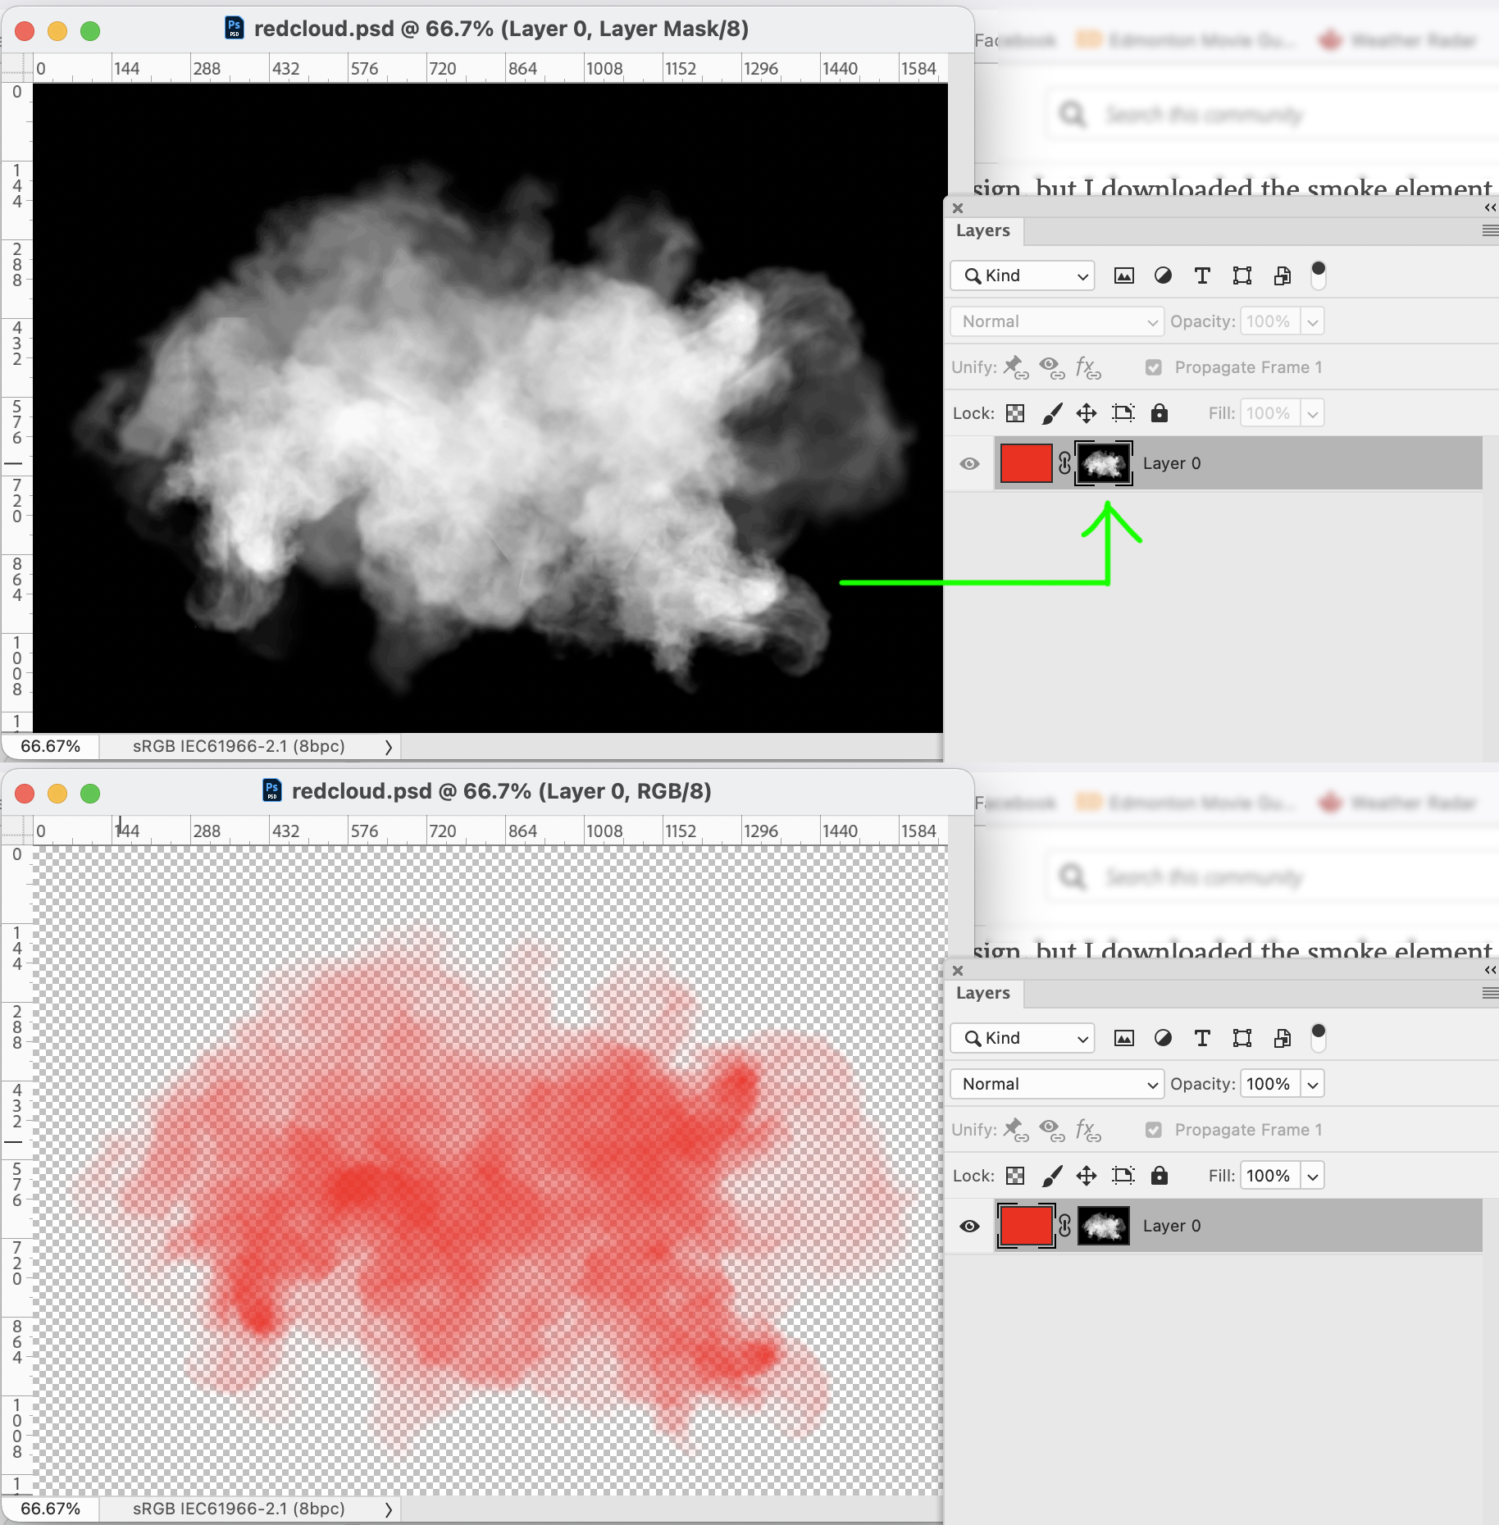Toggle the Propagate Frame 1 checkbox

[1153, 366]
